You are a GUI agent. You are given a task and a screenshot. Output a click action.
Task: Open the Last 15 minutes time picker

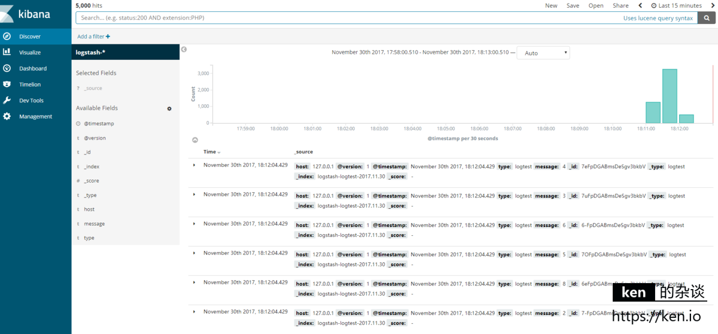(x=677, y=5)
